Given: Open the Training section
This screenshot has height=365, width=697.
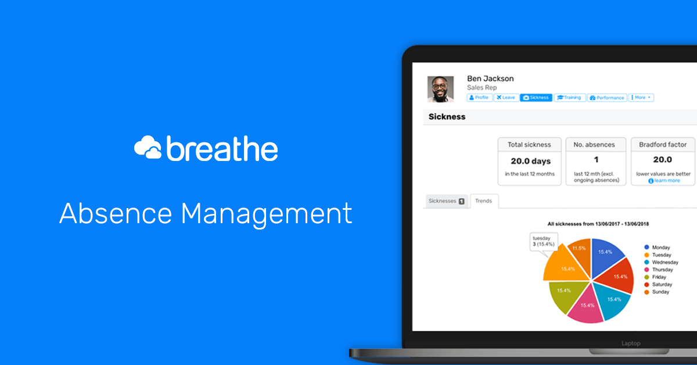Looking at the screenshot, I should (569, 98).
